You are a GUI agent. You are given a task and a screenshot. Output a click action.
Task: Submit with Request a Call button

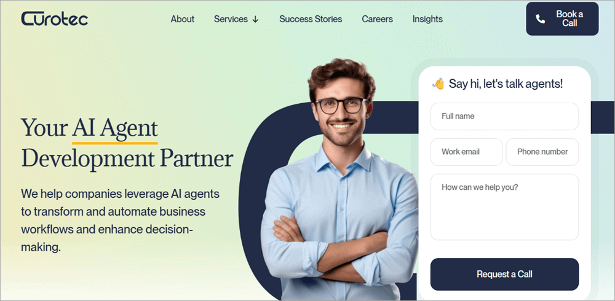pos(504,274)
